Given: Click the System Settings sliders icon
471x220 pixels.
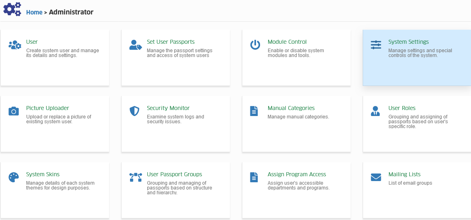Looking at the screenshot, I should click(376, 45).
